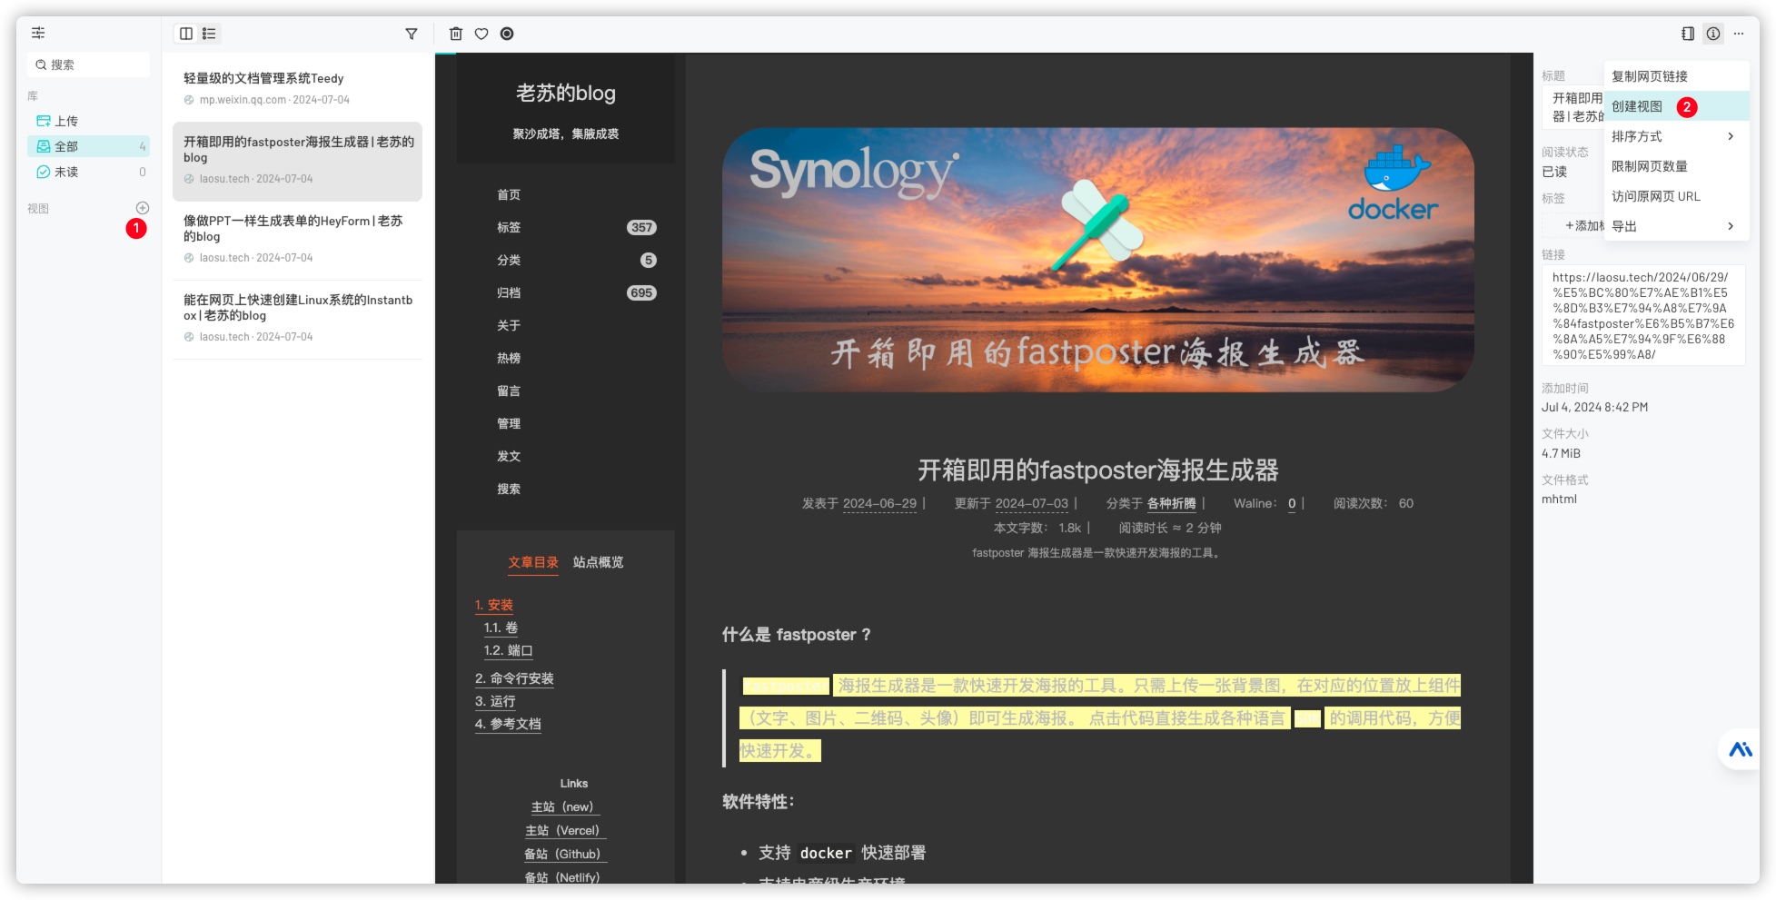Click the 老苏的blog site title

click(565, 94)
